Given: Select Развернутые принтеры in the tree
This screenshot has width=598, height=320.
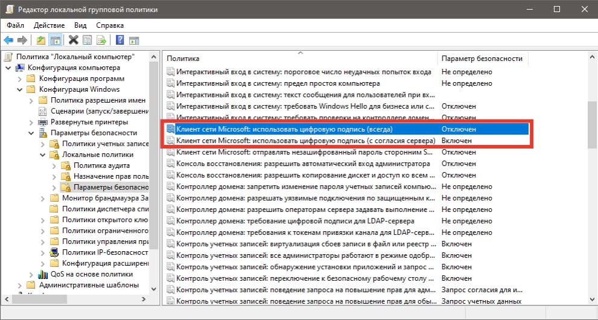Looking at the screenshot, I should (x=89, y=122).
